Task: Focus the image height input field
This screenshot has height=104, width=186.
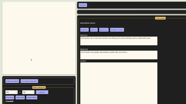Action: (28, 92)
